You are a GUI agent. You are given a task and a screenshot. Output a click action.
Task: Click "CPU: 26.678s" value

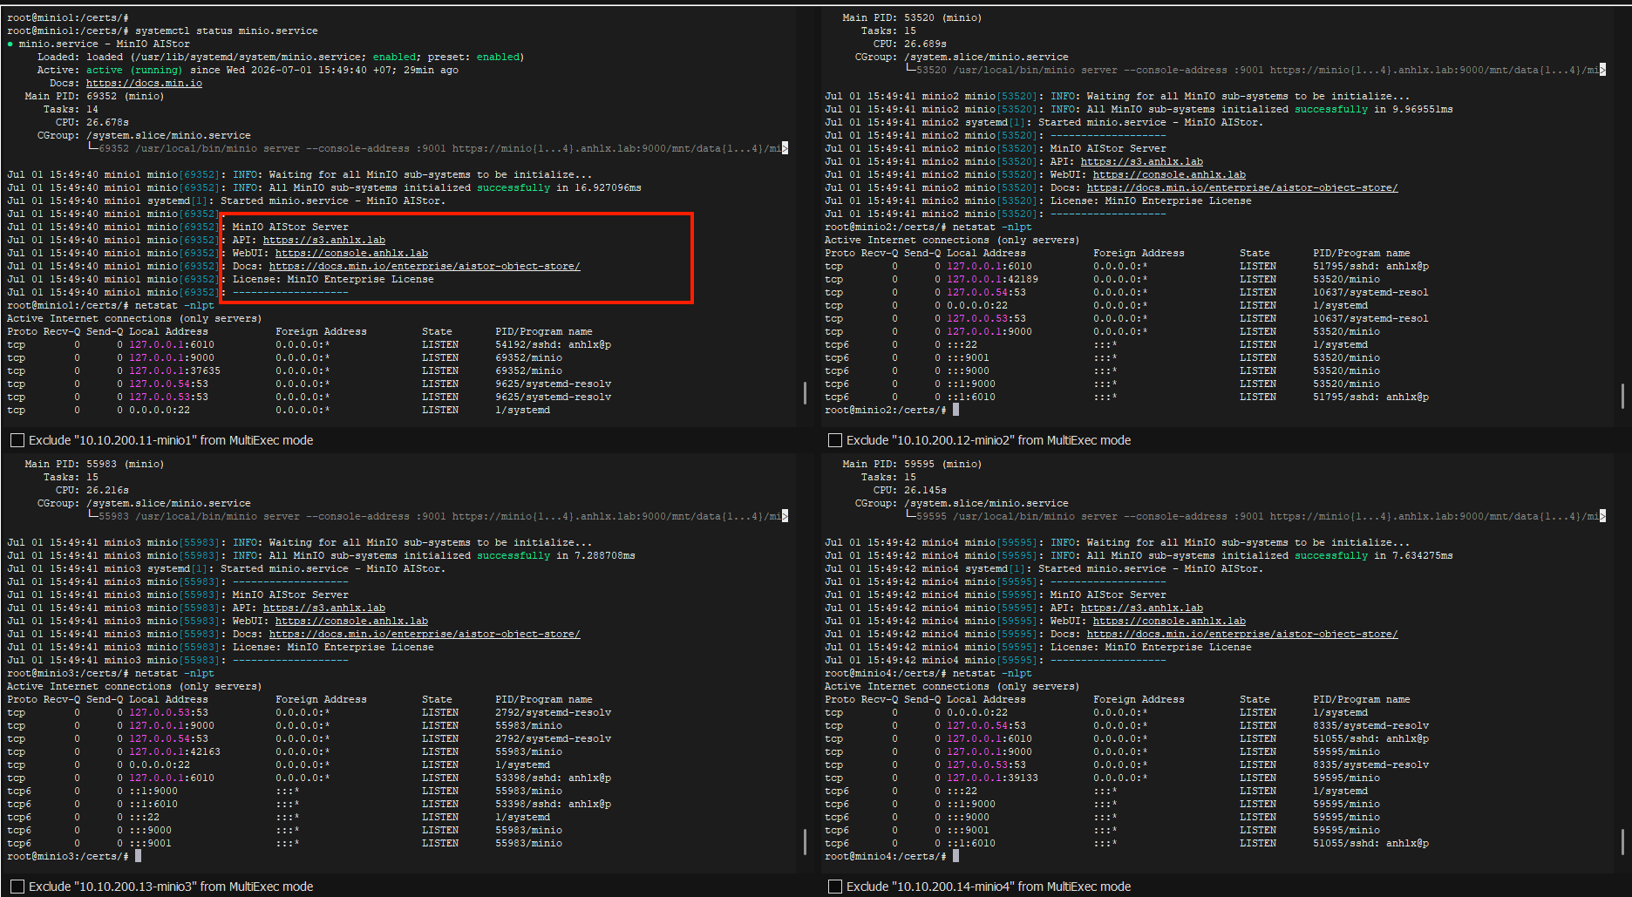(x=92, y=123)
